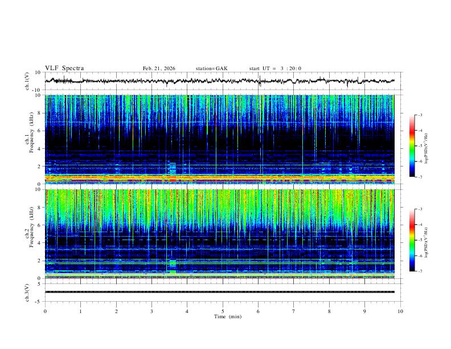This screenshot has width=451, height=349.
Task: Click time axis tick label "2"
Action: click(116, 311)
